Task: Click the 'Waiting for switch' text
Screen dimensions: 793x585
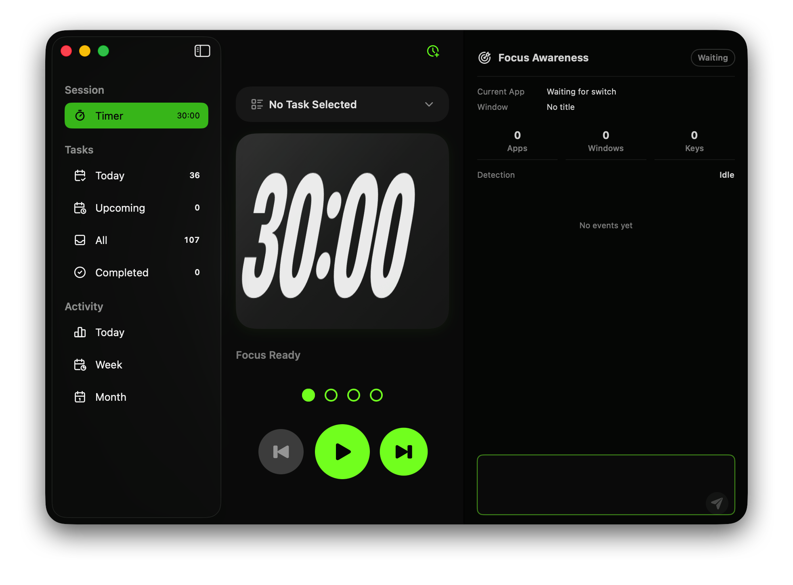Action: pos(581,92)
